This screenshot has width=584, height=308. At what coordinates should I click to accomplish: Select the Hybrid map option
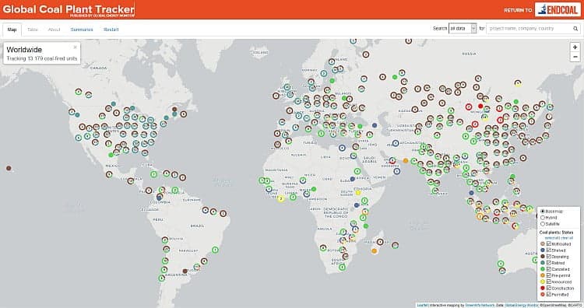coord(543,218)
